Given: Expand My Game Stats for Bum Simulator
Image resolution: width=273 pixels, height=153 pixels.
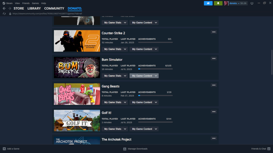Looking at the screenshot, I should tap(115, 76).
